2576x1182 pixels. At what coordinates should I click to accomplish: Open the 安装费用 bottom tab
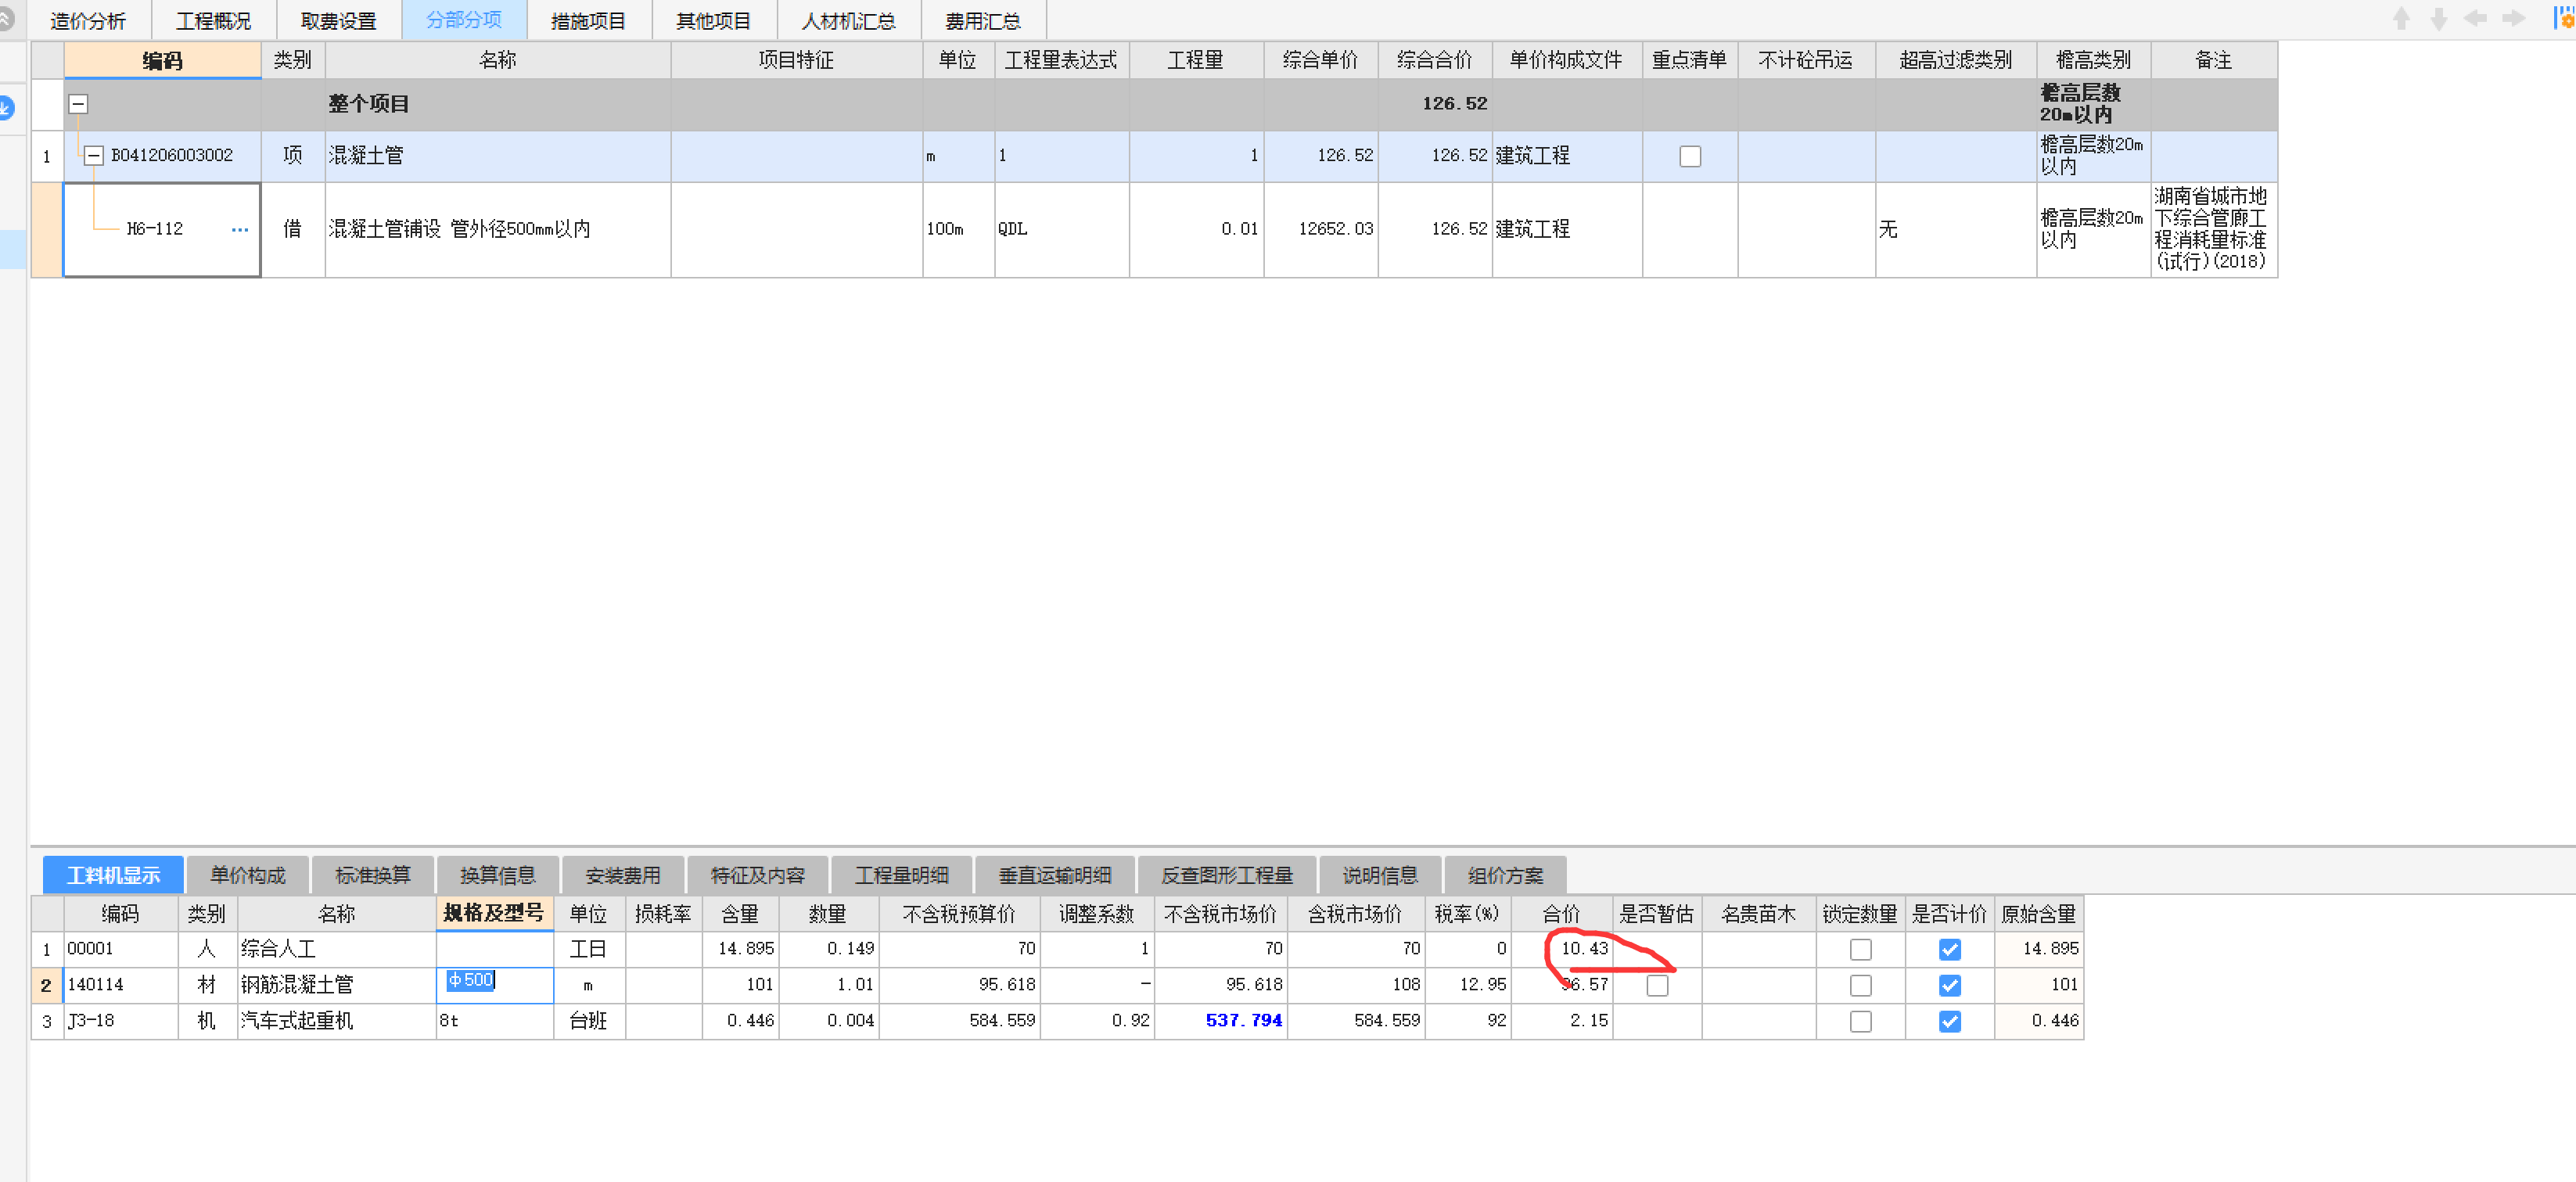pyautogui.click(x=623, y=875)
